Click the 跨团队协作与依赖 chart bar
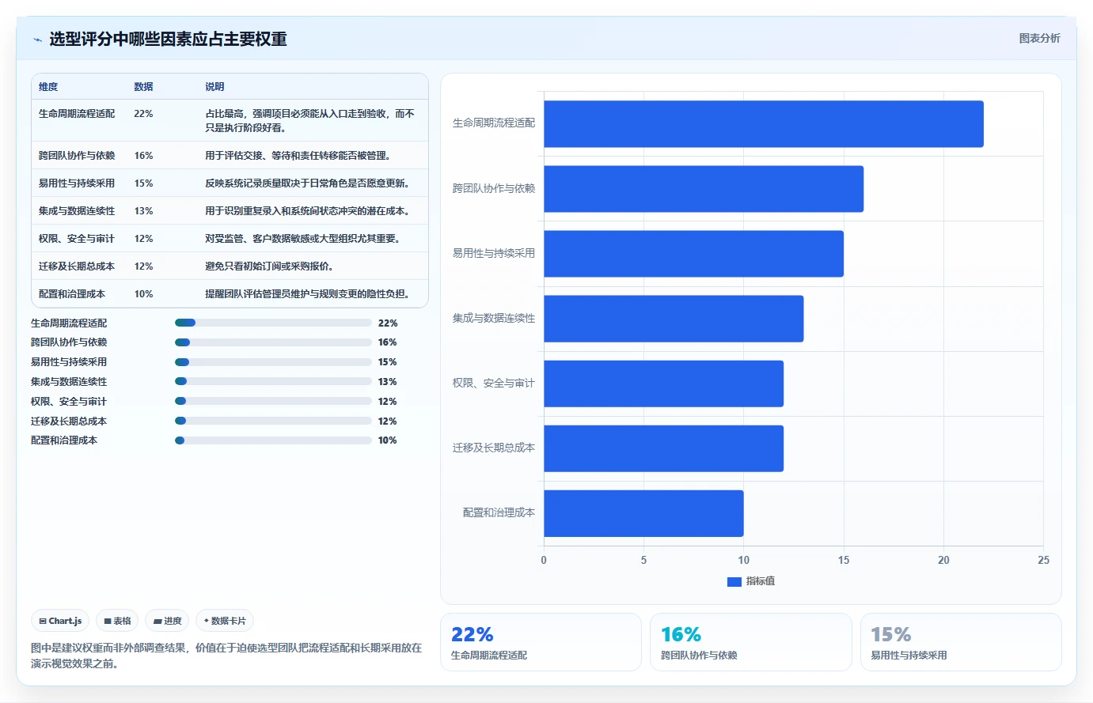The width and height of the screenshot is (1093, 703). [704, 189]
